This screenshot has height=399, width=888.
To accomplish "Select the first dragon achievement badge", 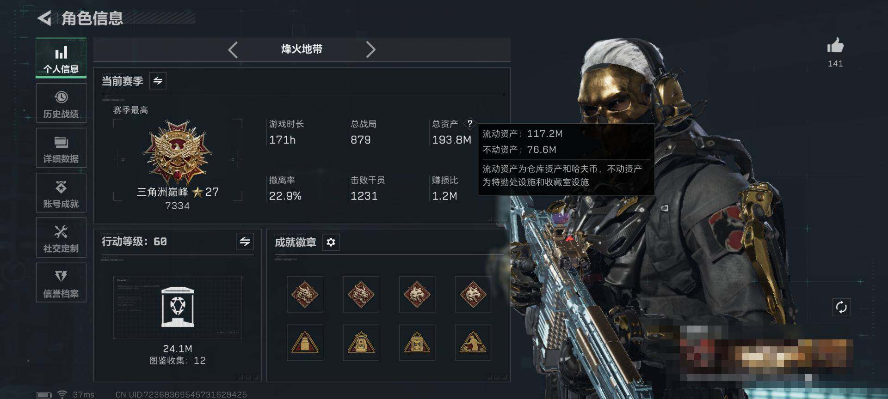I will pyautogui.click(x=305, y=294).
